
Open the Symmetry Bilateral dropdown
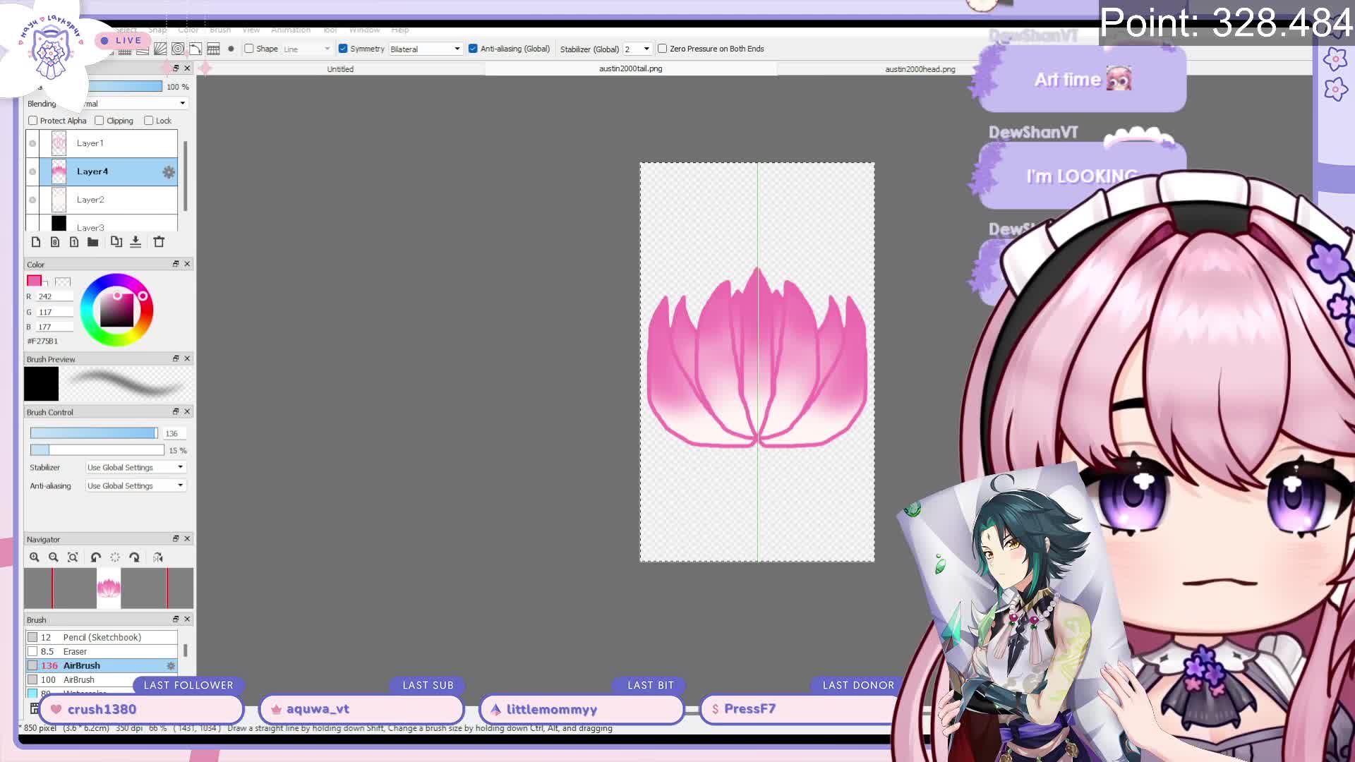[426, 49]
